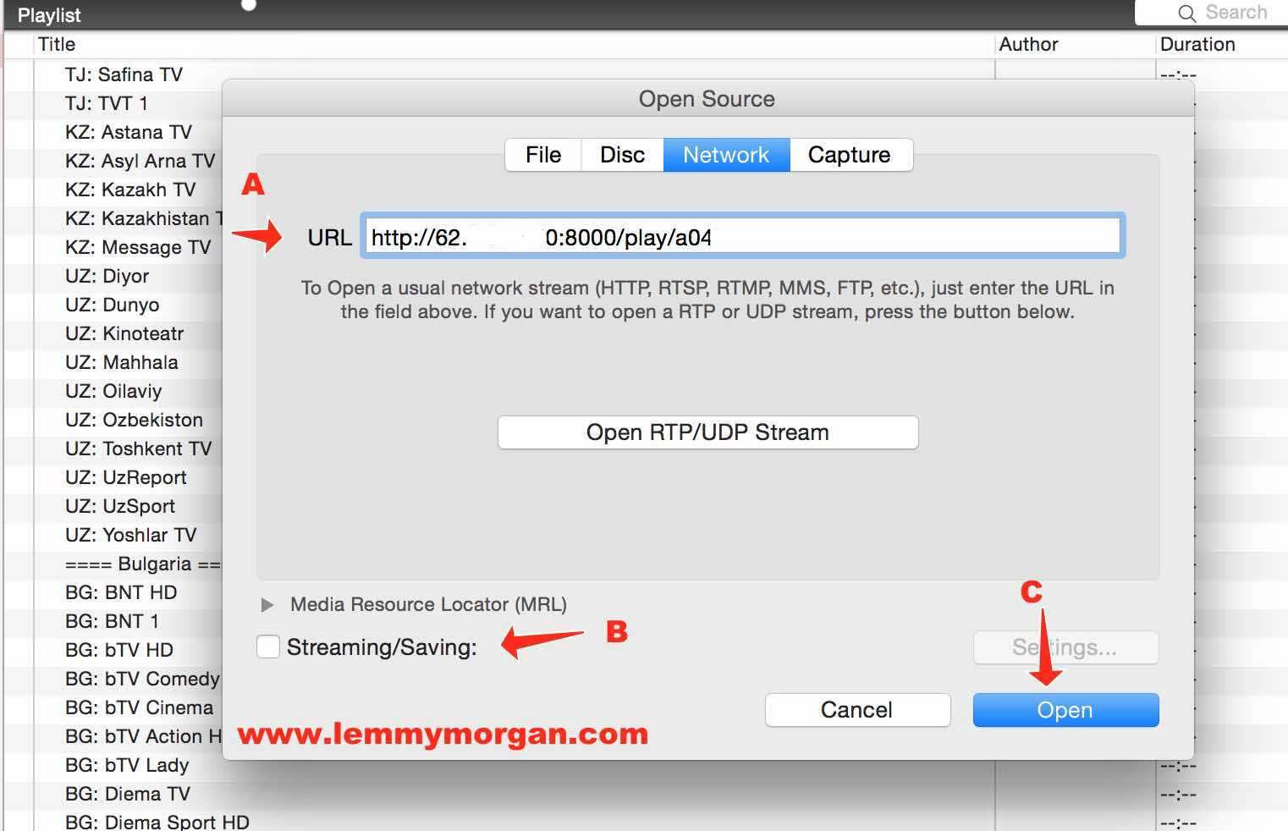Sort playlist by Title column header
This screenshot has width=1288, height=831.
click(x=57, y=44)
